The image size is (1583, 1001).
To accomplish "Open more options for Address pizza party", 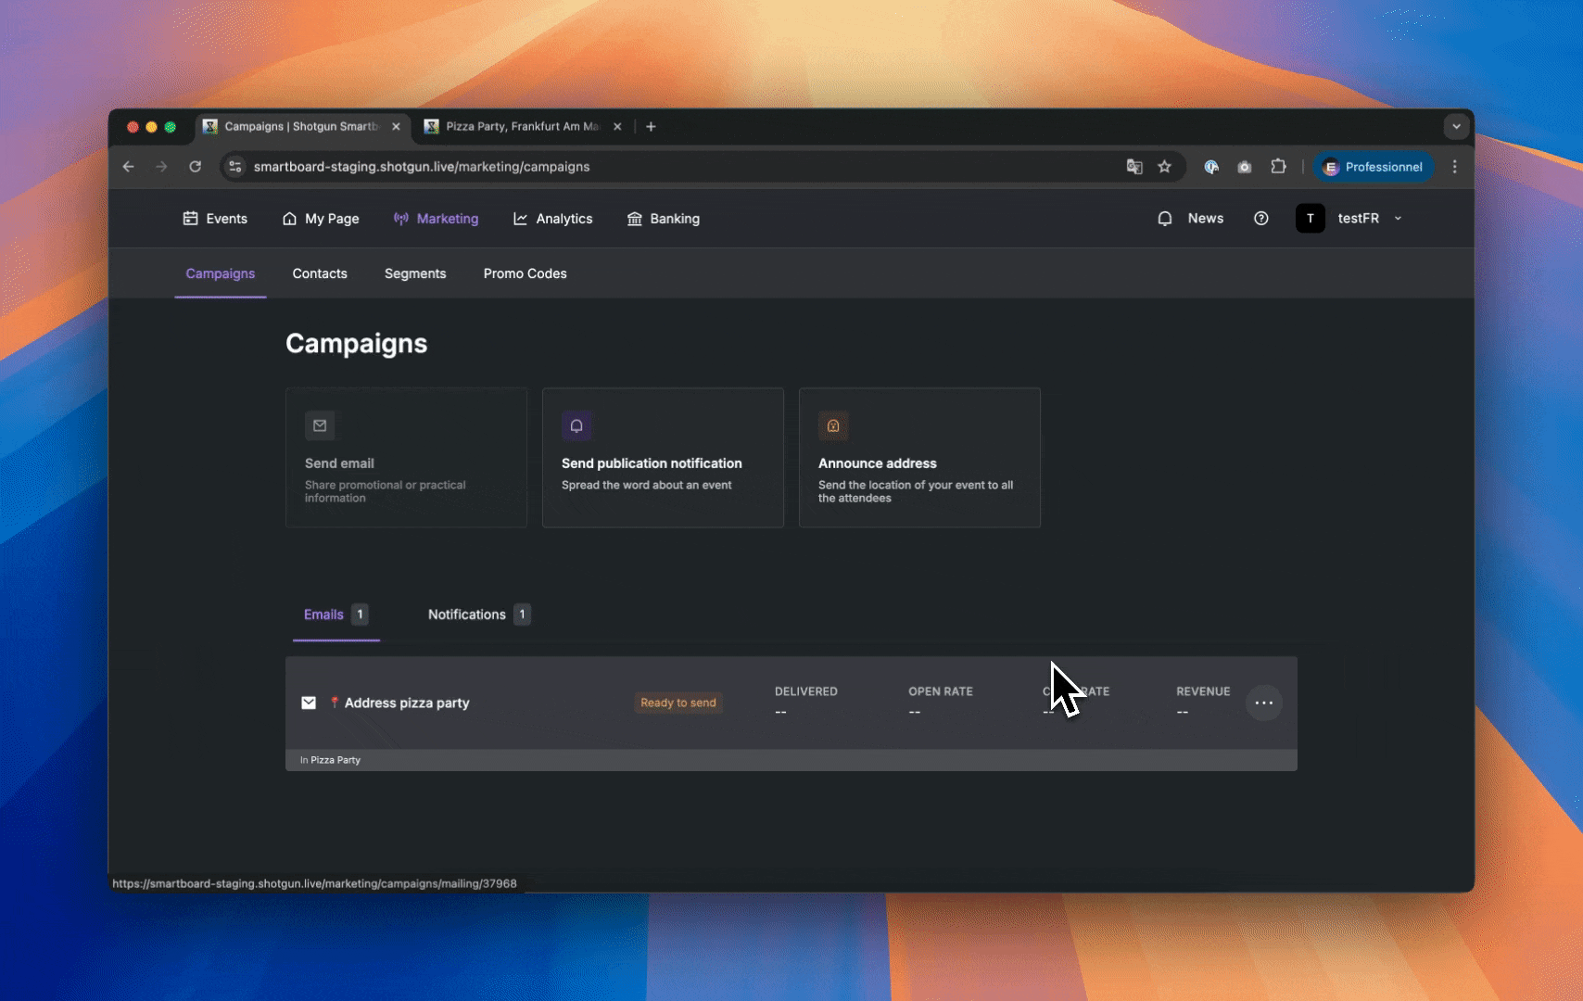I will (x=1264, y=703).
